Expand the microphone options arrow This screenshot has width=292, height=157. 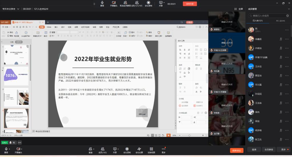click(x=10, y=149)
